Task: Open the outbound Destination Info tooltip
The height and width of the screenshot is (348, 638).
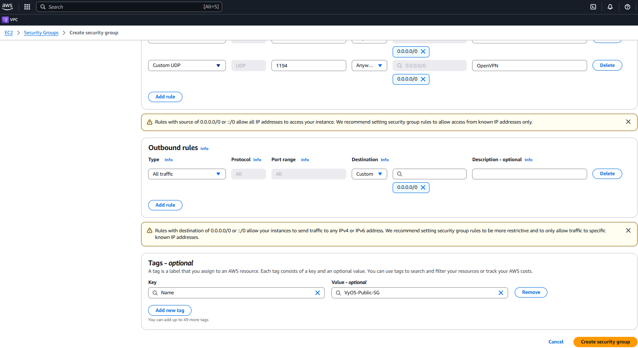Action: click(384, 160)
